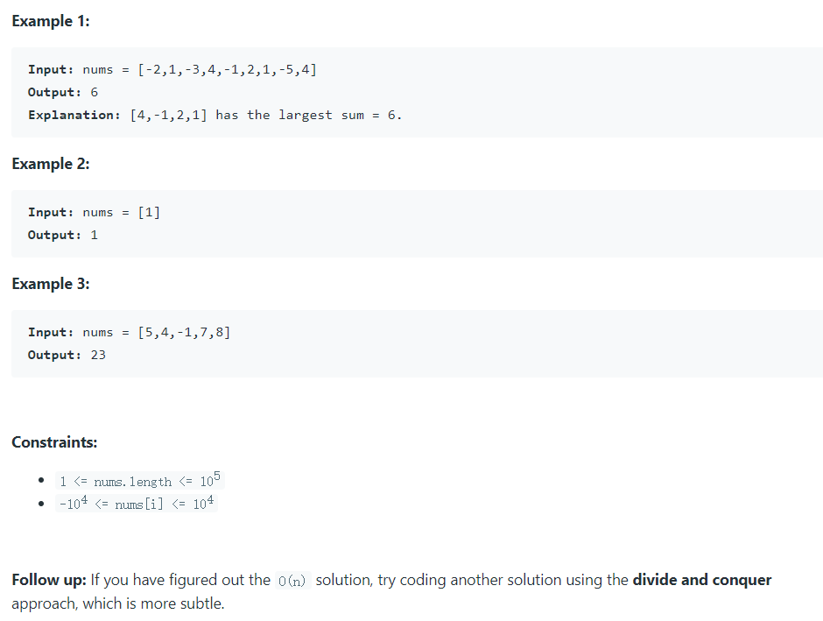Click the Example 2 heading
The height and width of the screenshot is (621, 823).
tap(51, 164)
